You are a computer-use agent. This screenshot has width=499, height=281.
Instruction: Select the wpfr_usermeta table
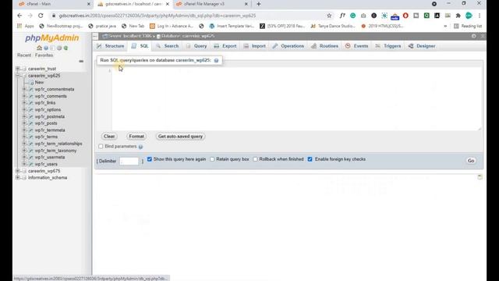[x=50, y=158]
